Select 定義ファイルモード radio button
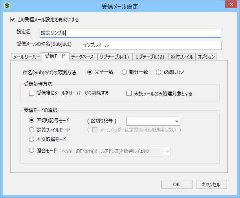The width and height of the screenshot is (240, 198). [31, 130]
